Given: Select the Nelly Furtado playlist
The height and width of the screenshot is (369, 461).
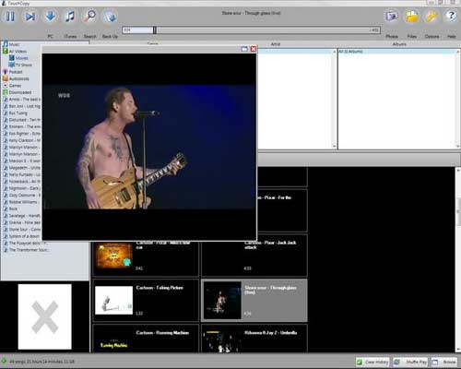Looking at the screenshot, I should 24,174.
